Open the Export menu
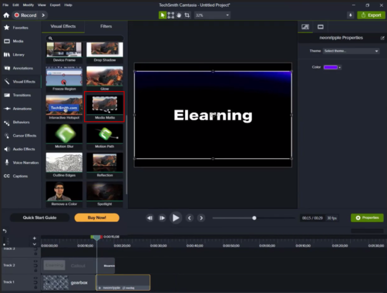The width and height of the screenshot is (387, 293). [55, 5]
